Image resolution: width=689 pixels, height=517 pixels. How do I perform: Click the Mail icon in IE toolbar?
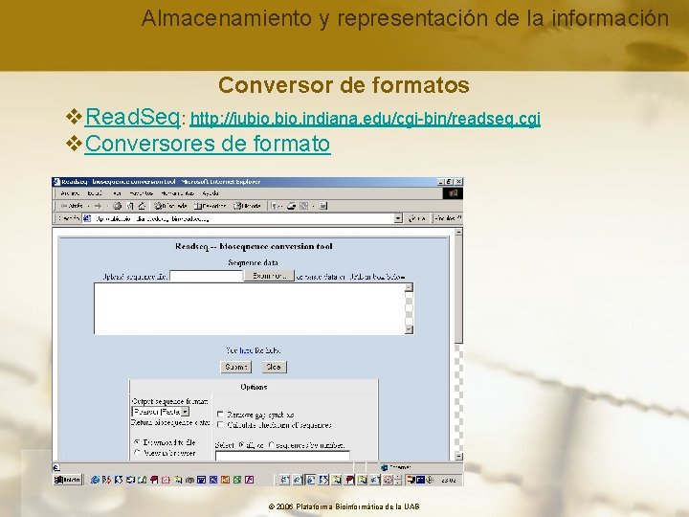275,206
